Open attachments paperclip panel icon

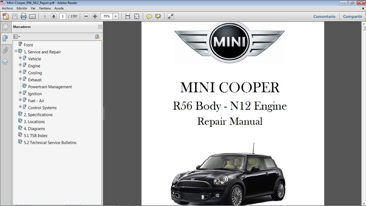tap(5, 50)
